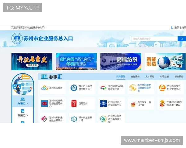
Task: Focus the policy keyword search field
Action: tap(154, 39)
